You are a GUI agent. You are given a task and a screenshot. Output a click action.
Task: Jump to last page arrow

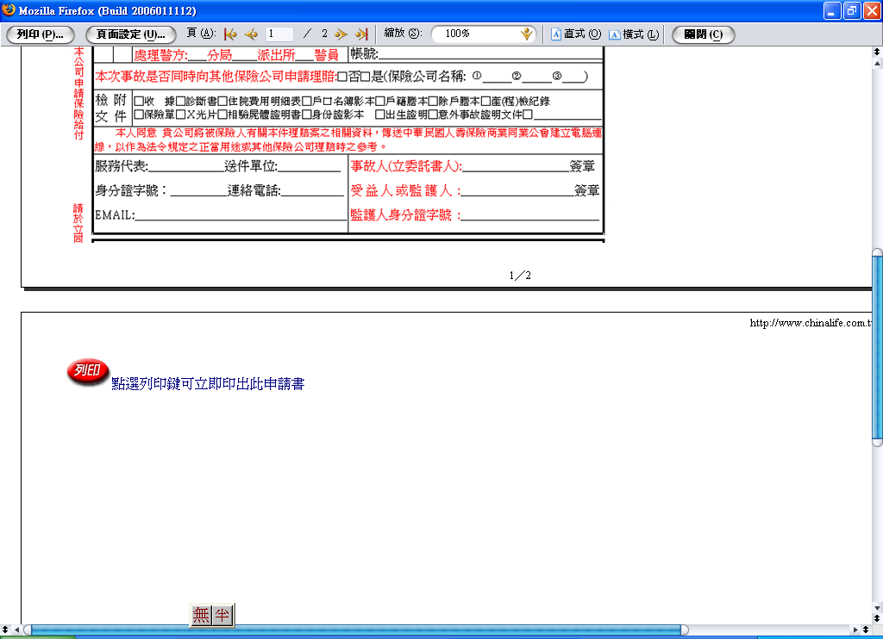[361, 34]
